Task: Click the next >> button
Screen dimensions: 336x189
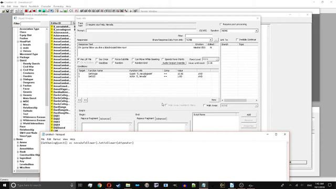Action: pos(85,100)
